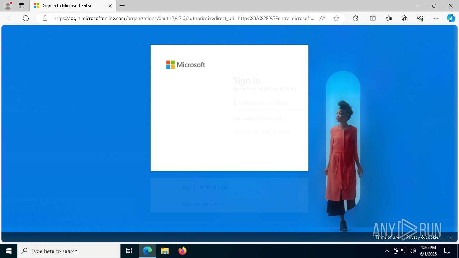Open the Windows Start menu
459x258 pixels.
[9, 251]
